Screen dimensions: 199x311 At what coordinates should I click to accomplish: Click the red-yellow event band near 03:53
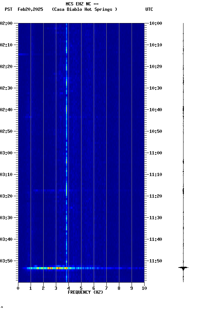tap(83, 268)
